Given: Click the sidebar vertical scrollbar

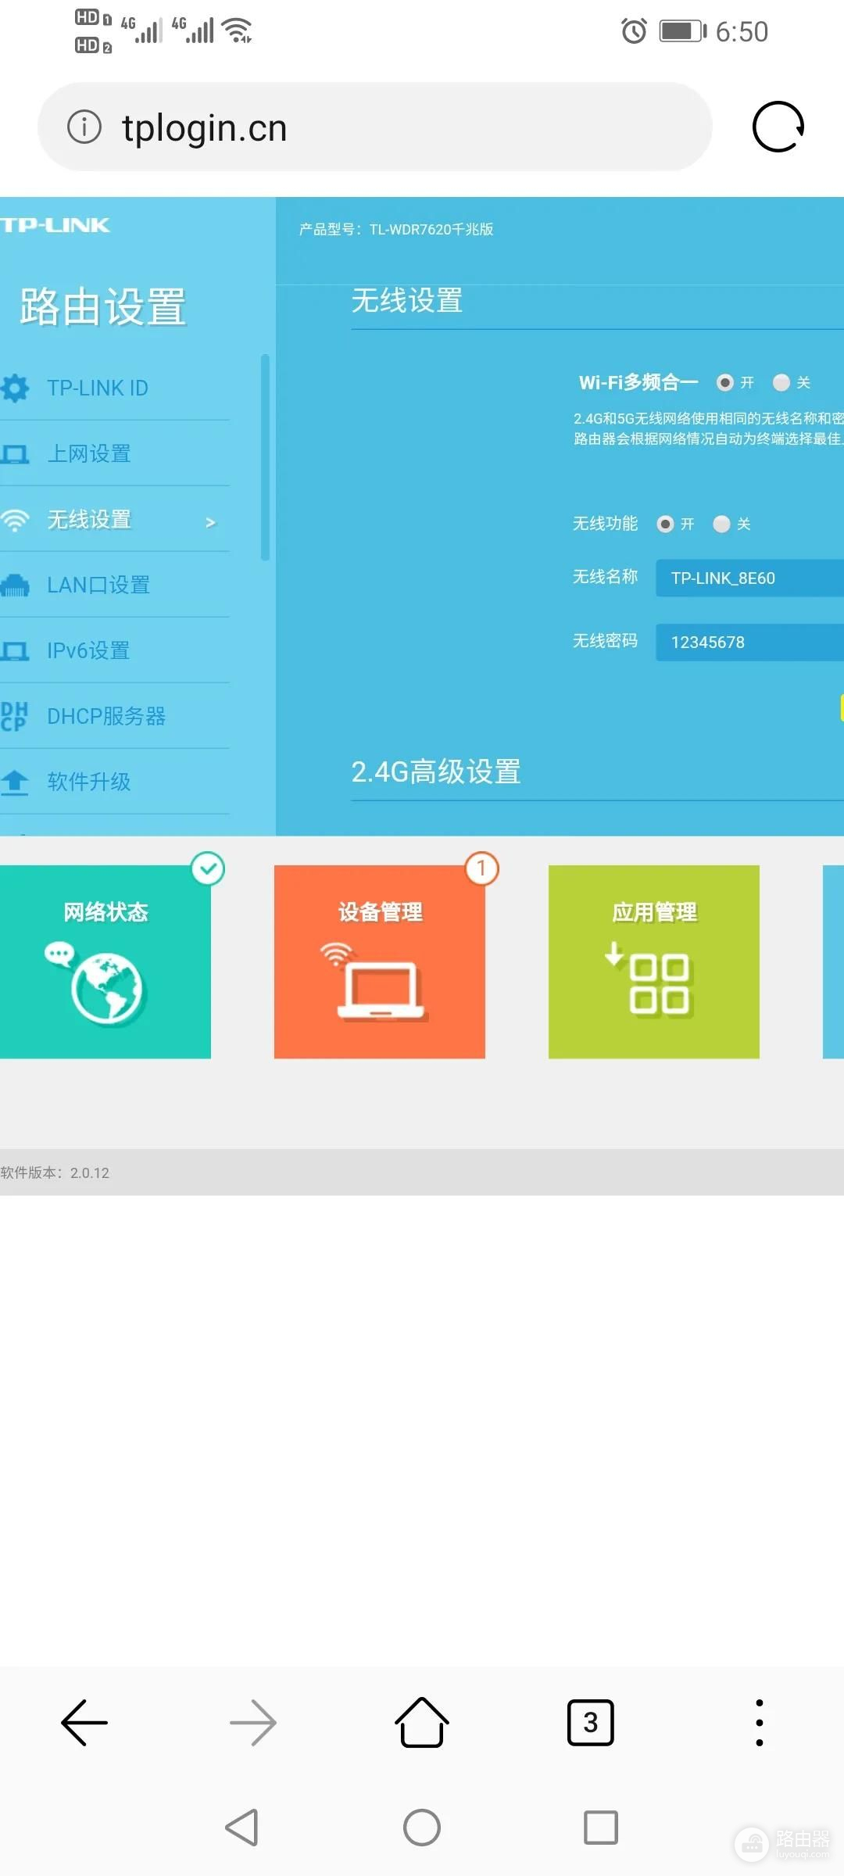Looking at the screenshot, I should click(266, 457).
